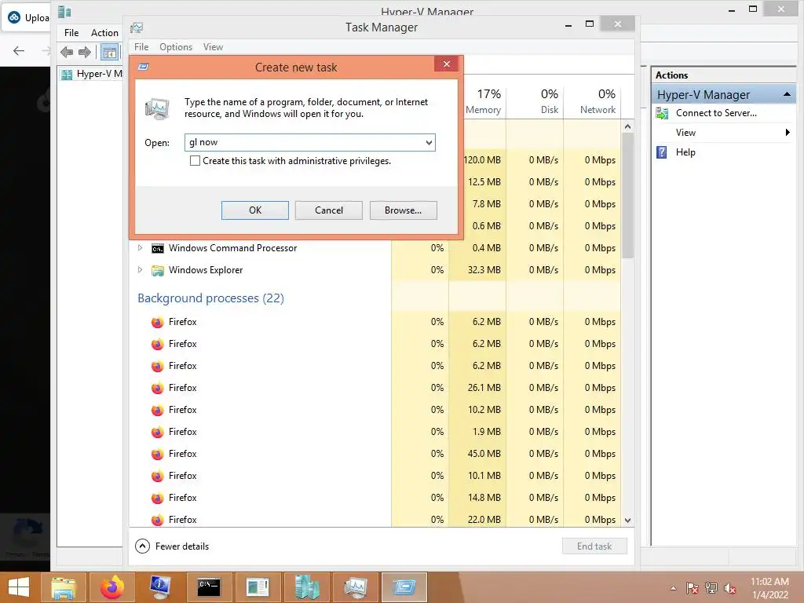The height and width of the screenshot is (603, 804).
Task: Switch to Command Prompt on the taskbar
Action: (209, 587)
